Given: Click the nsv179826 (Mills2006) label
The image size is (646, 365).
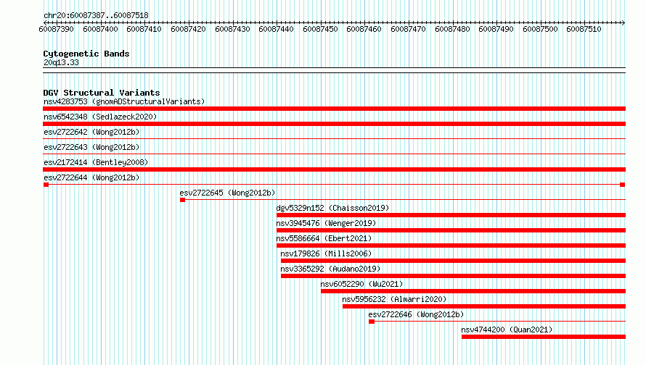Looking at the screenshot, I should [326, 253].
